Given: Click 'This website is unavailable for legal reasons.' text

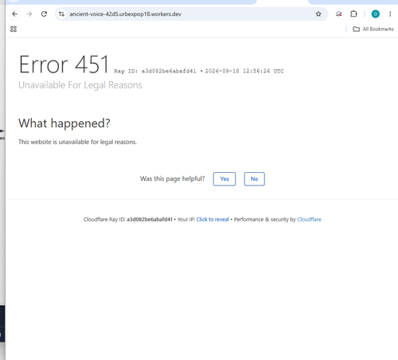Looking at the screenshot, I should (77, 142).
